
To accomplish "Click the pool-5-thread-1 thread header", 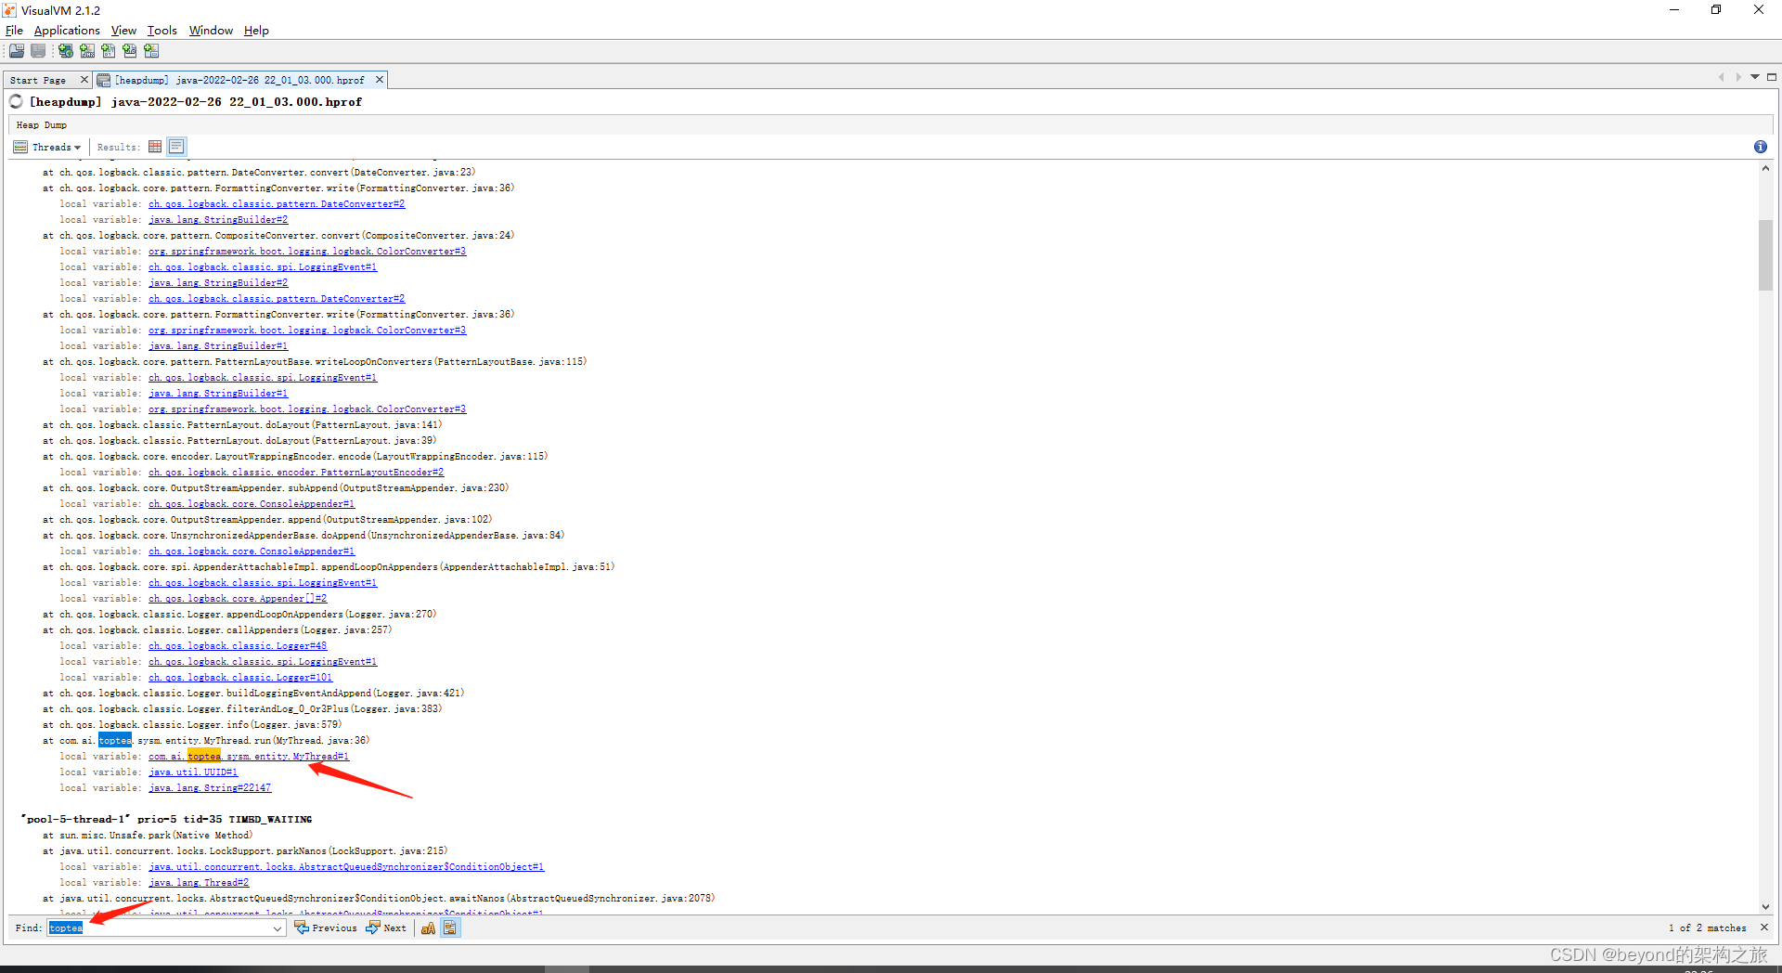I will (x=167, y=820).
